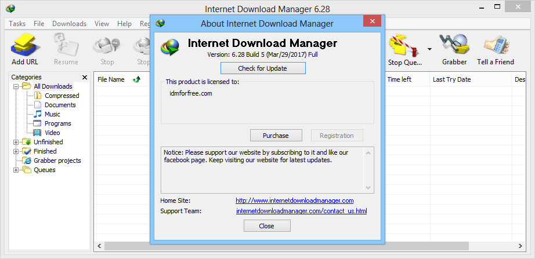
Task: Collapse the All Downloads tree node
Action: [15, 87]
